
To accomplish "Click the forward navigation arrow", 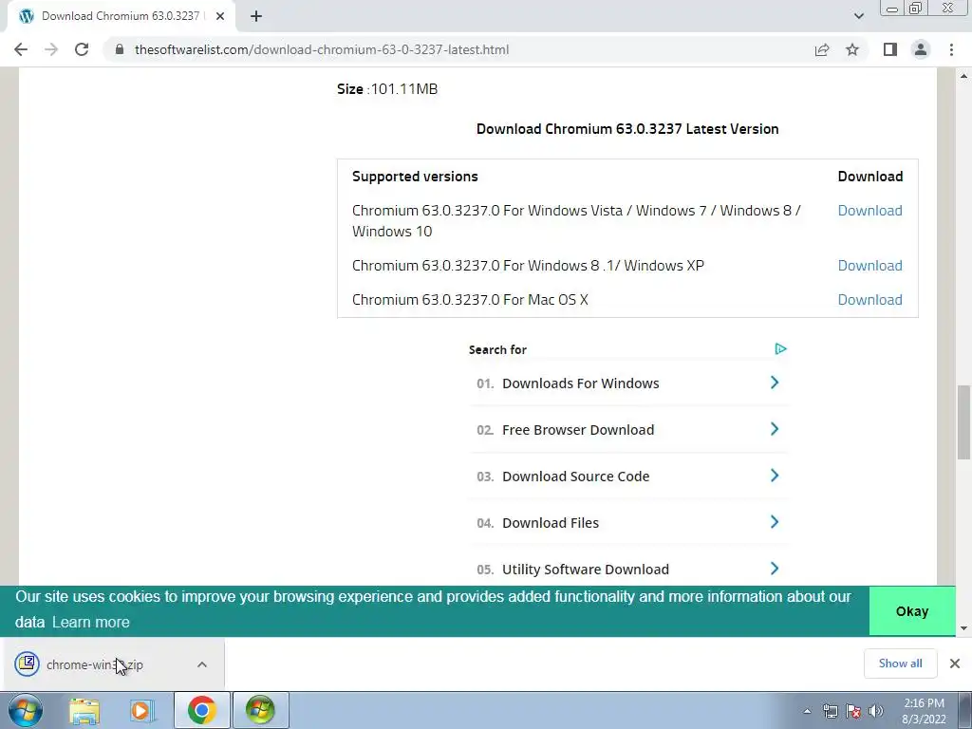I will 51,49.
